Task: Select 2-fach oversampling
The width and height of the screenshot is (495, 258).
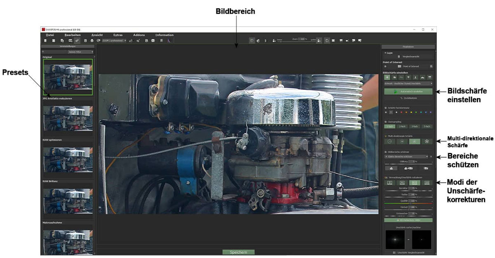Action: coord(402,127)
